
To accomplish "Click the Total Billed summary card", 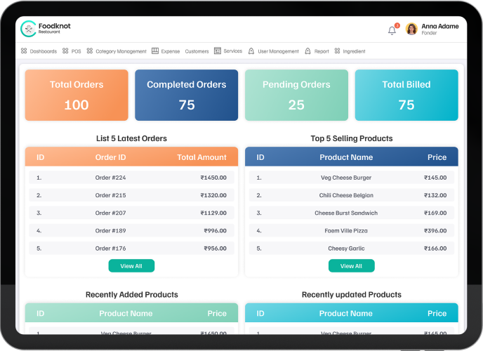I will point(406,95).
